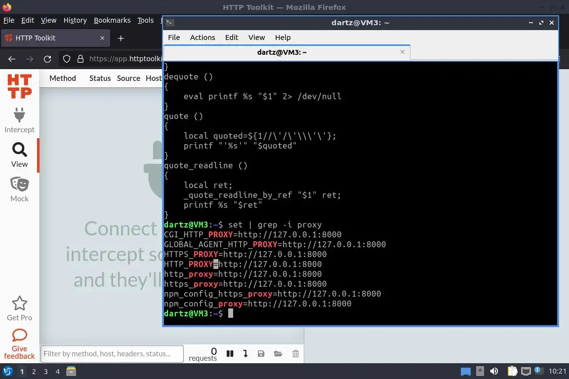Open the terminal View menu

[x=256, y=38]
